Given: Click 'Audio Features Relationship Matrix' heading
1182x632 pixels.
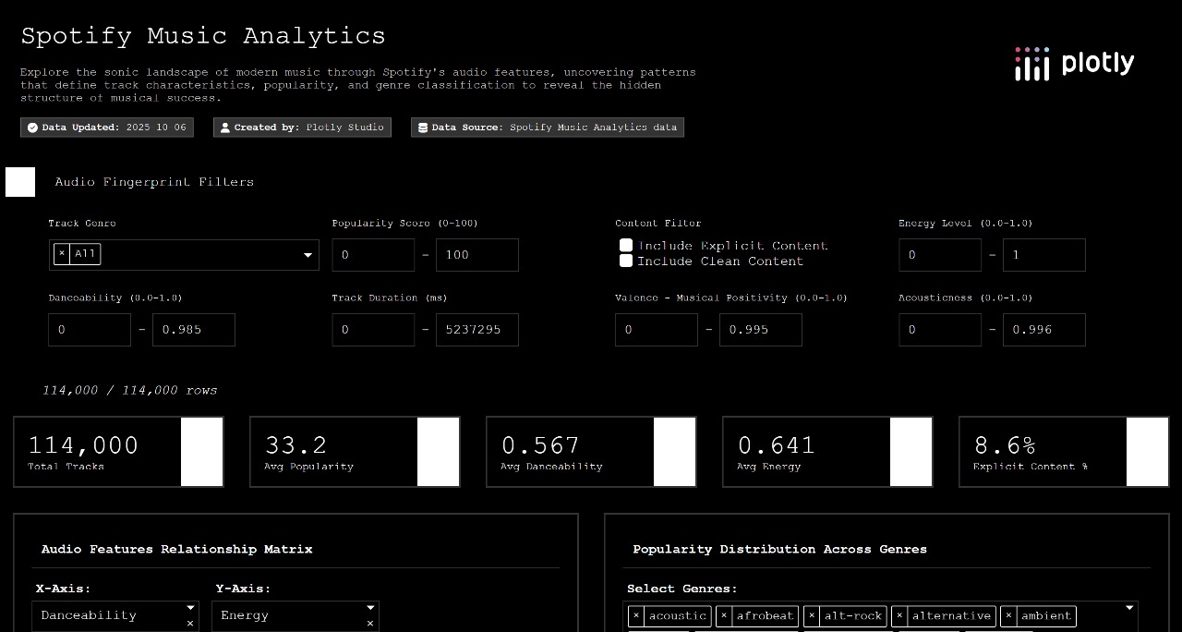Looking at the screenshot, I should [x=177, y=549].
